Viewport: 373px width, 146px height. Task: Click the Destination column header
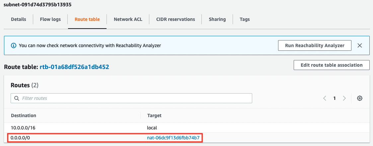click(x=24, y=115)
